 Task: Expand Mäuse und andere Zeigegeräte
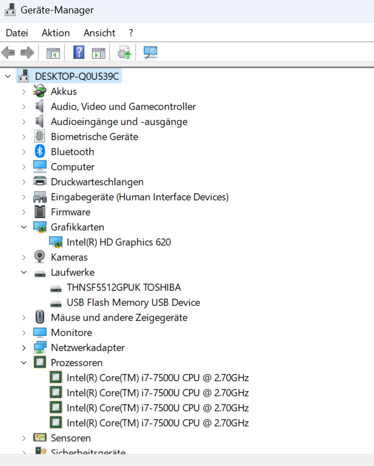[x=24, y=318]
